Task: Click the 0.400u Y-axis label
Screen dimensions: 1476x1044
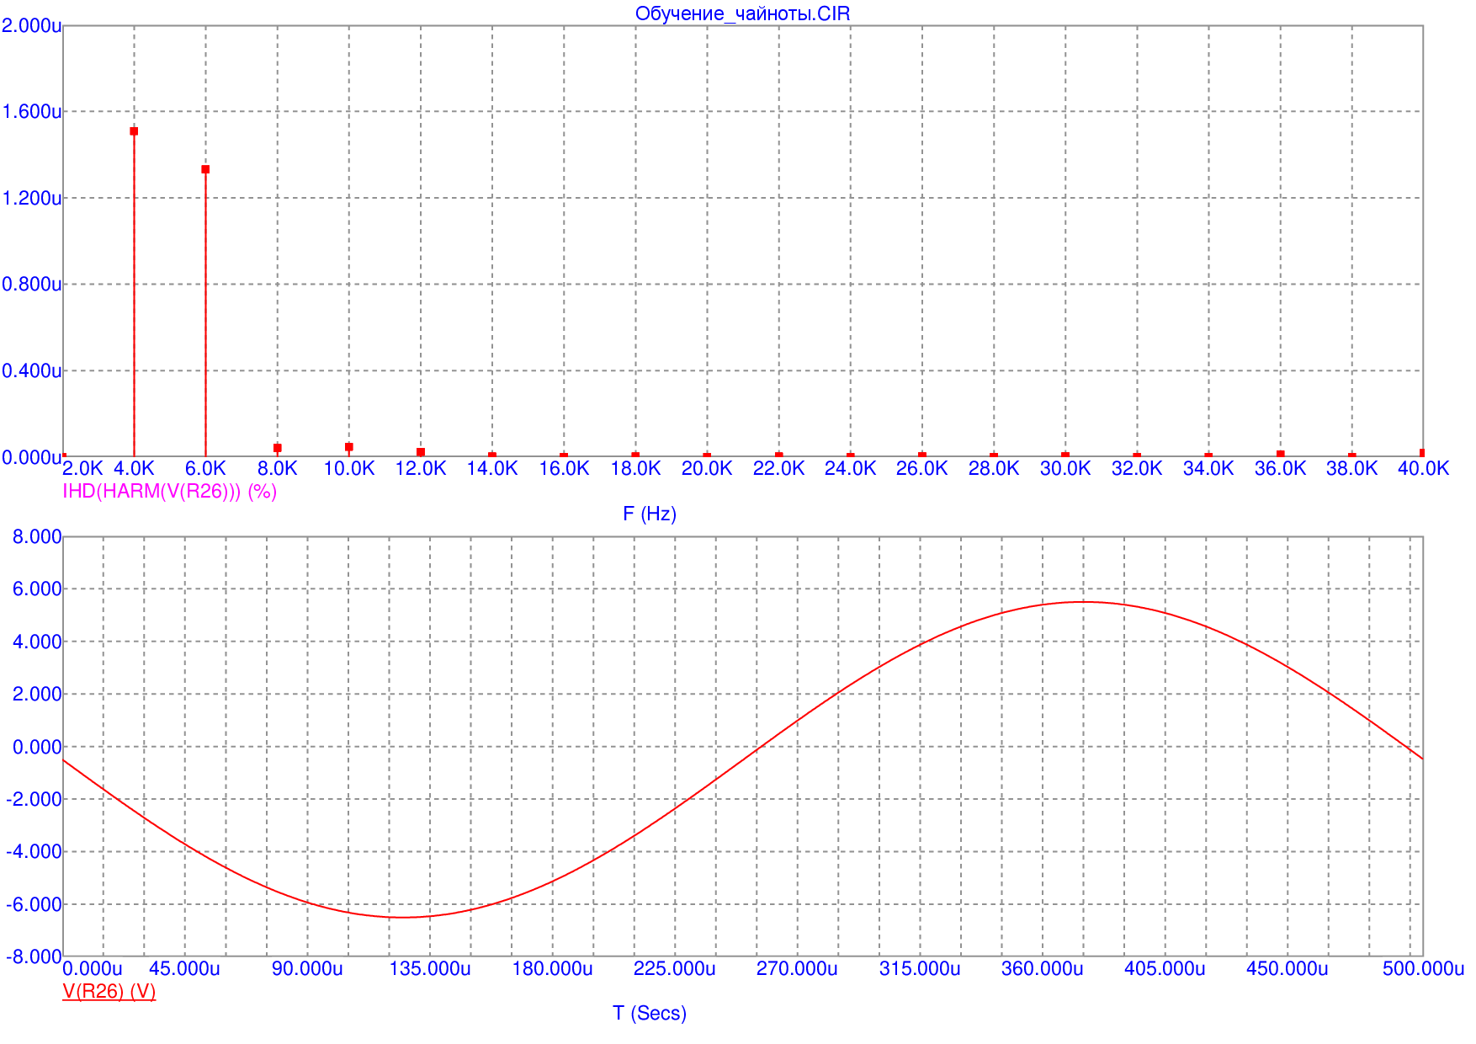Action: click(x=31, y=370)
